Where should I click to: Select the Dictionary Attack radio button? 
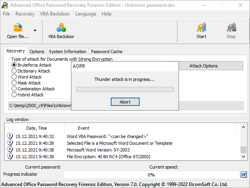(14, 71)
